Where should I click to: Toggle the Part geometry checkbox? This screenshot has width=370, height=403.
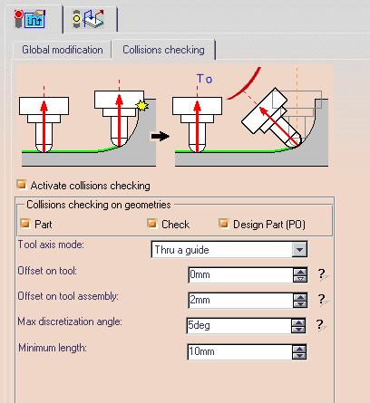25,224
